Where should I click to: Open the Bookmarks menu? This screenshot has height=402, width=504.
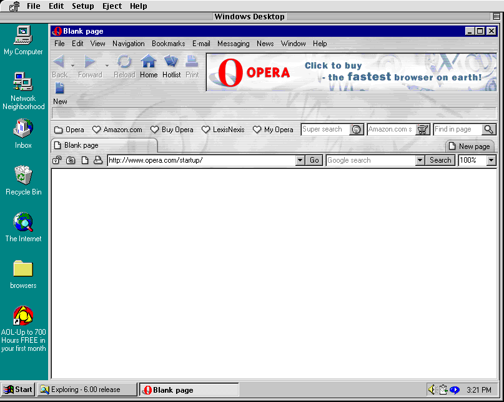[169, 44]
